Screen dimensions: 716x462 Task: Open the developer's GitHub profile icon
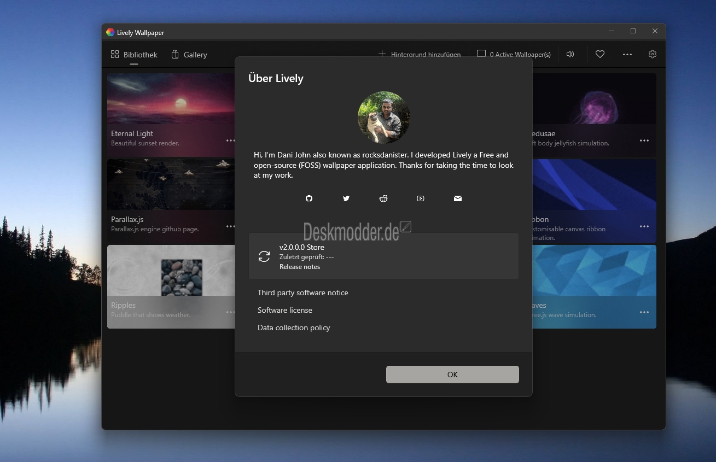coord(309,198)
